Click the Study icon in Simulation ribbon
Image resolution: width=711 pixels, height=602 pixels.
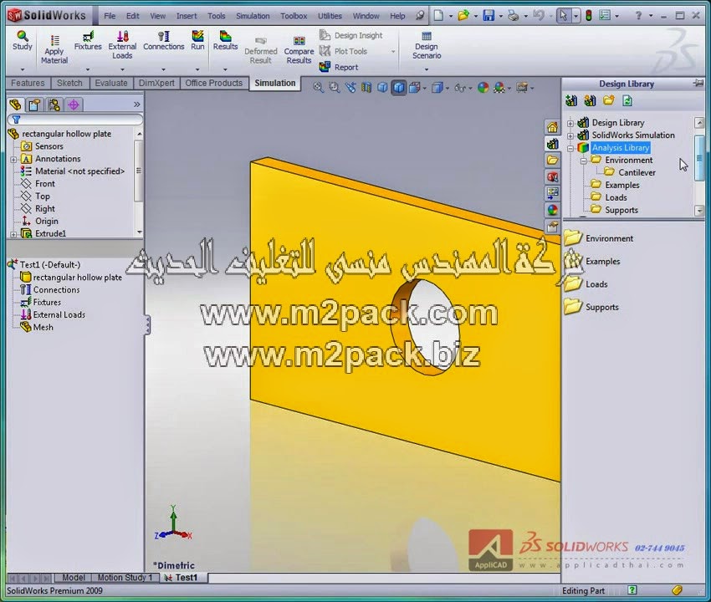pyautogui.click(x=23, y=40)
